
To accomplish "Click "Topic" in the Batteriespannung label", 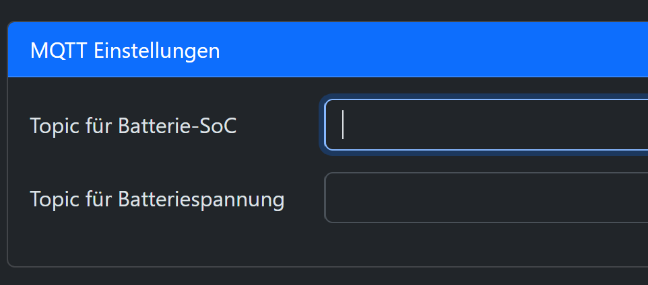I will tap(52, 199).
